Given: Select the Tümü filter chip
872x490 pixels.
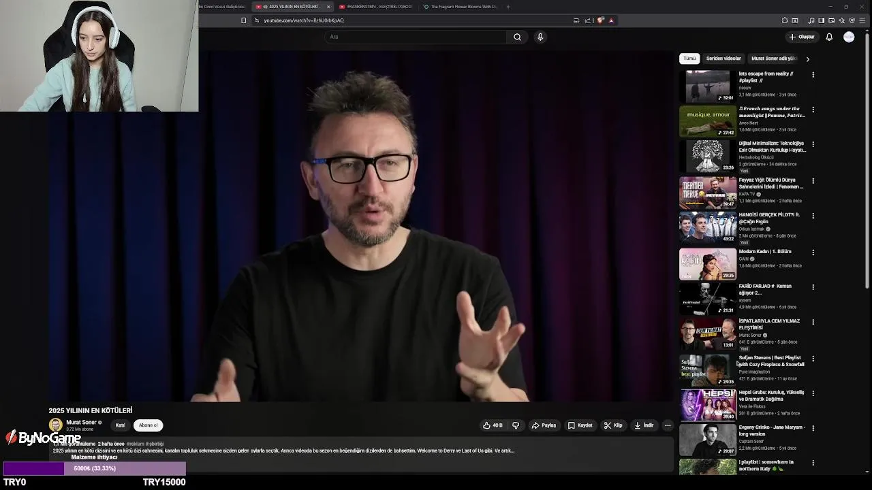Looking at the screenshot, I should pos(689,59).
